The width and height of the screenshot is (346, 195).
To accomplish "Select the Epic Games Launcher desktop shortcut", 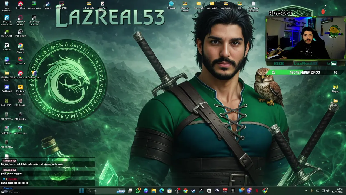I will coord(34,21).
